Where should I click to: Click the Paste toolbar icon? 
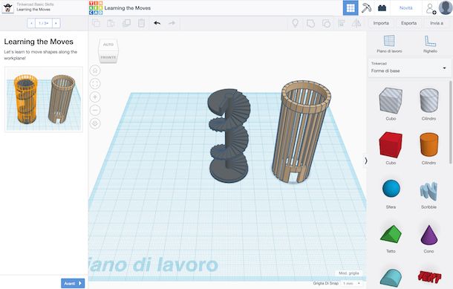pyautogui.click(x=111, y=23)
